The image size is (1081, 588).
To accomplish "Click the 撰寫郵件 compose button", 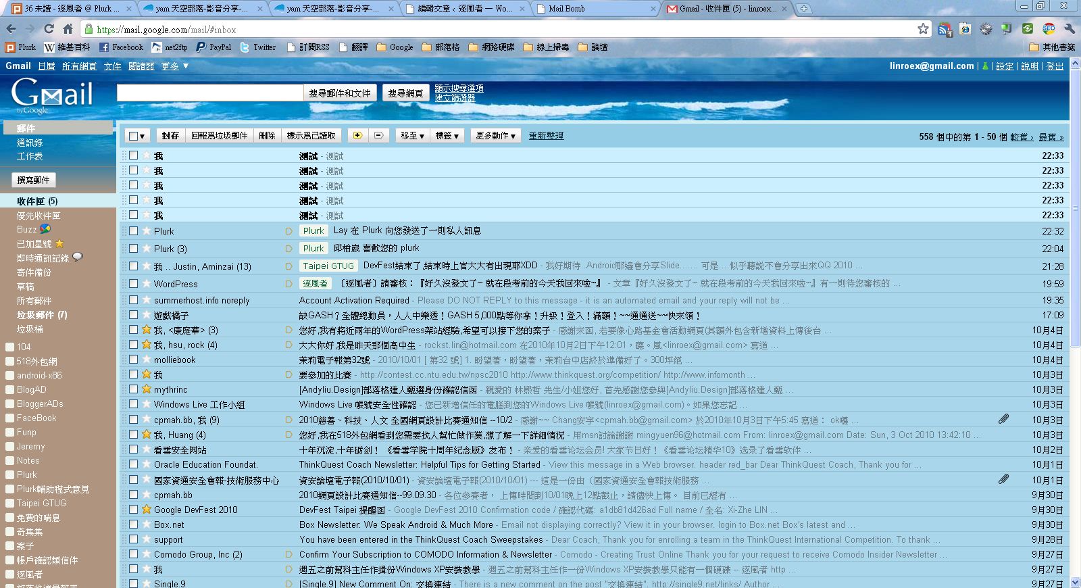I will [x=34, y=180].
